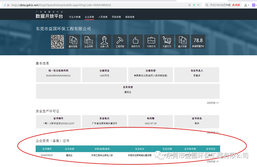Open the 重大变更 document tile
The width and height of the screenshot is (257, 167).
(182, 42)
